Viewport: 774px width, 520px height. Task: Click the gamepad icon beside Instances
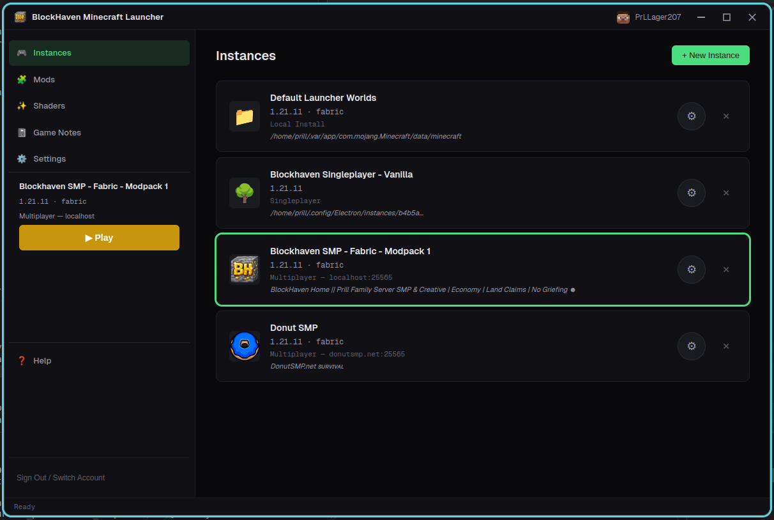(x=22, y=53)
